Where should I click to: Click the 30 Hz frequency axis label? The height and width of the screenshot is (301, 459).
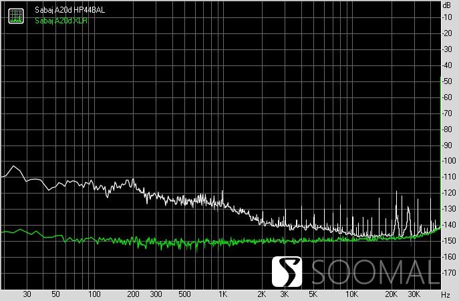(x=27, y=294)
